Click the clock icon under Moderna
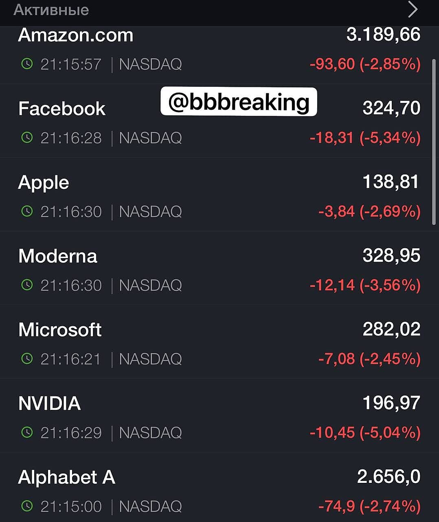Image resolution: width=439 pixels, height=522 pixels. 27,285
